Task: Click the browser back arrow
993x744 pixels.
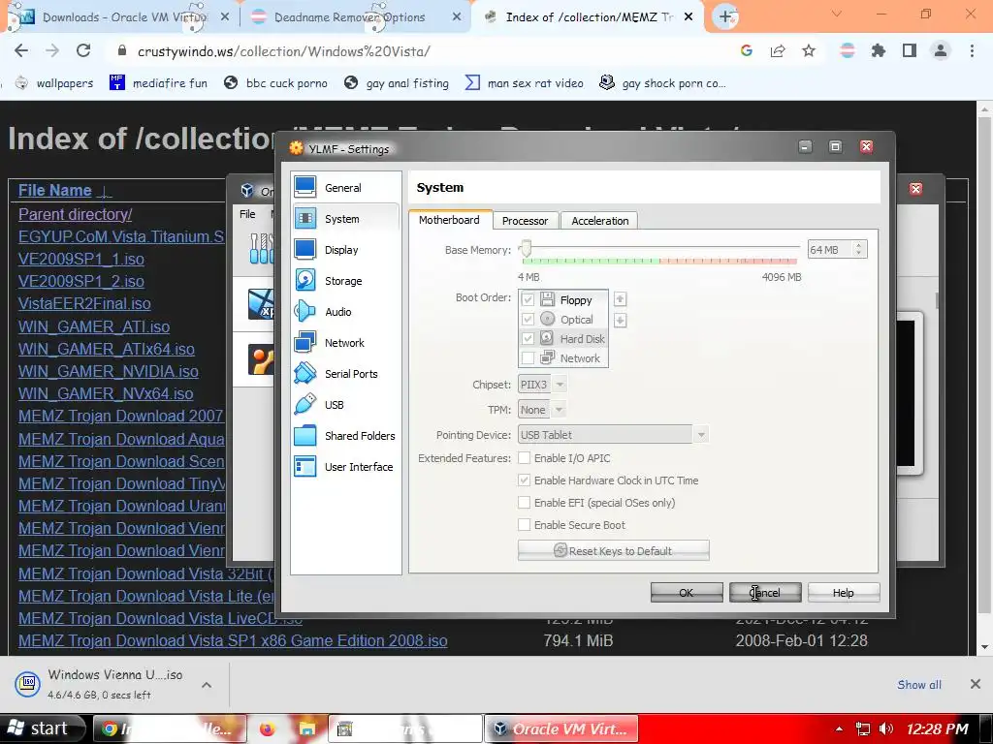Action: point(21,51)
